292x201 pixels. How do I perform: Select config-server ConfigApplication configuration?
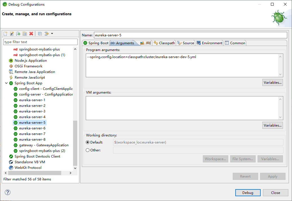pos(43,94)
